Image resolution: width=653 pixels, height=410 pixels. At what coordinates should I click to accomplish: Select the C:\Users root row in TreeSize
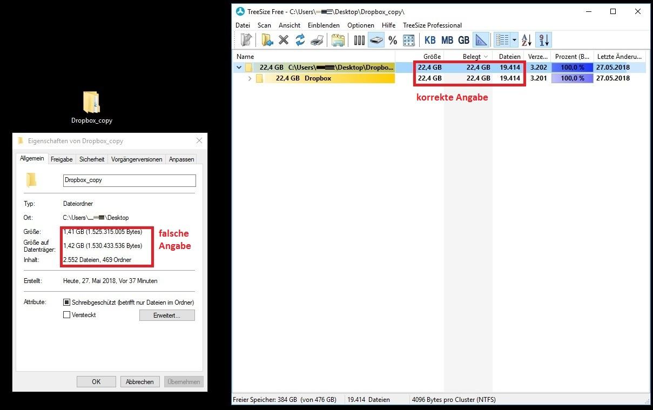click(x=440, y=68)
